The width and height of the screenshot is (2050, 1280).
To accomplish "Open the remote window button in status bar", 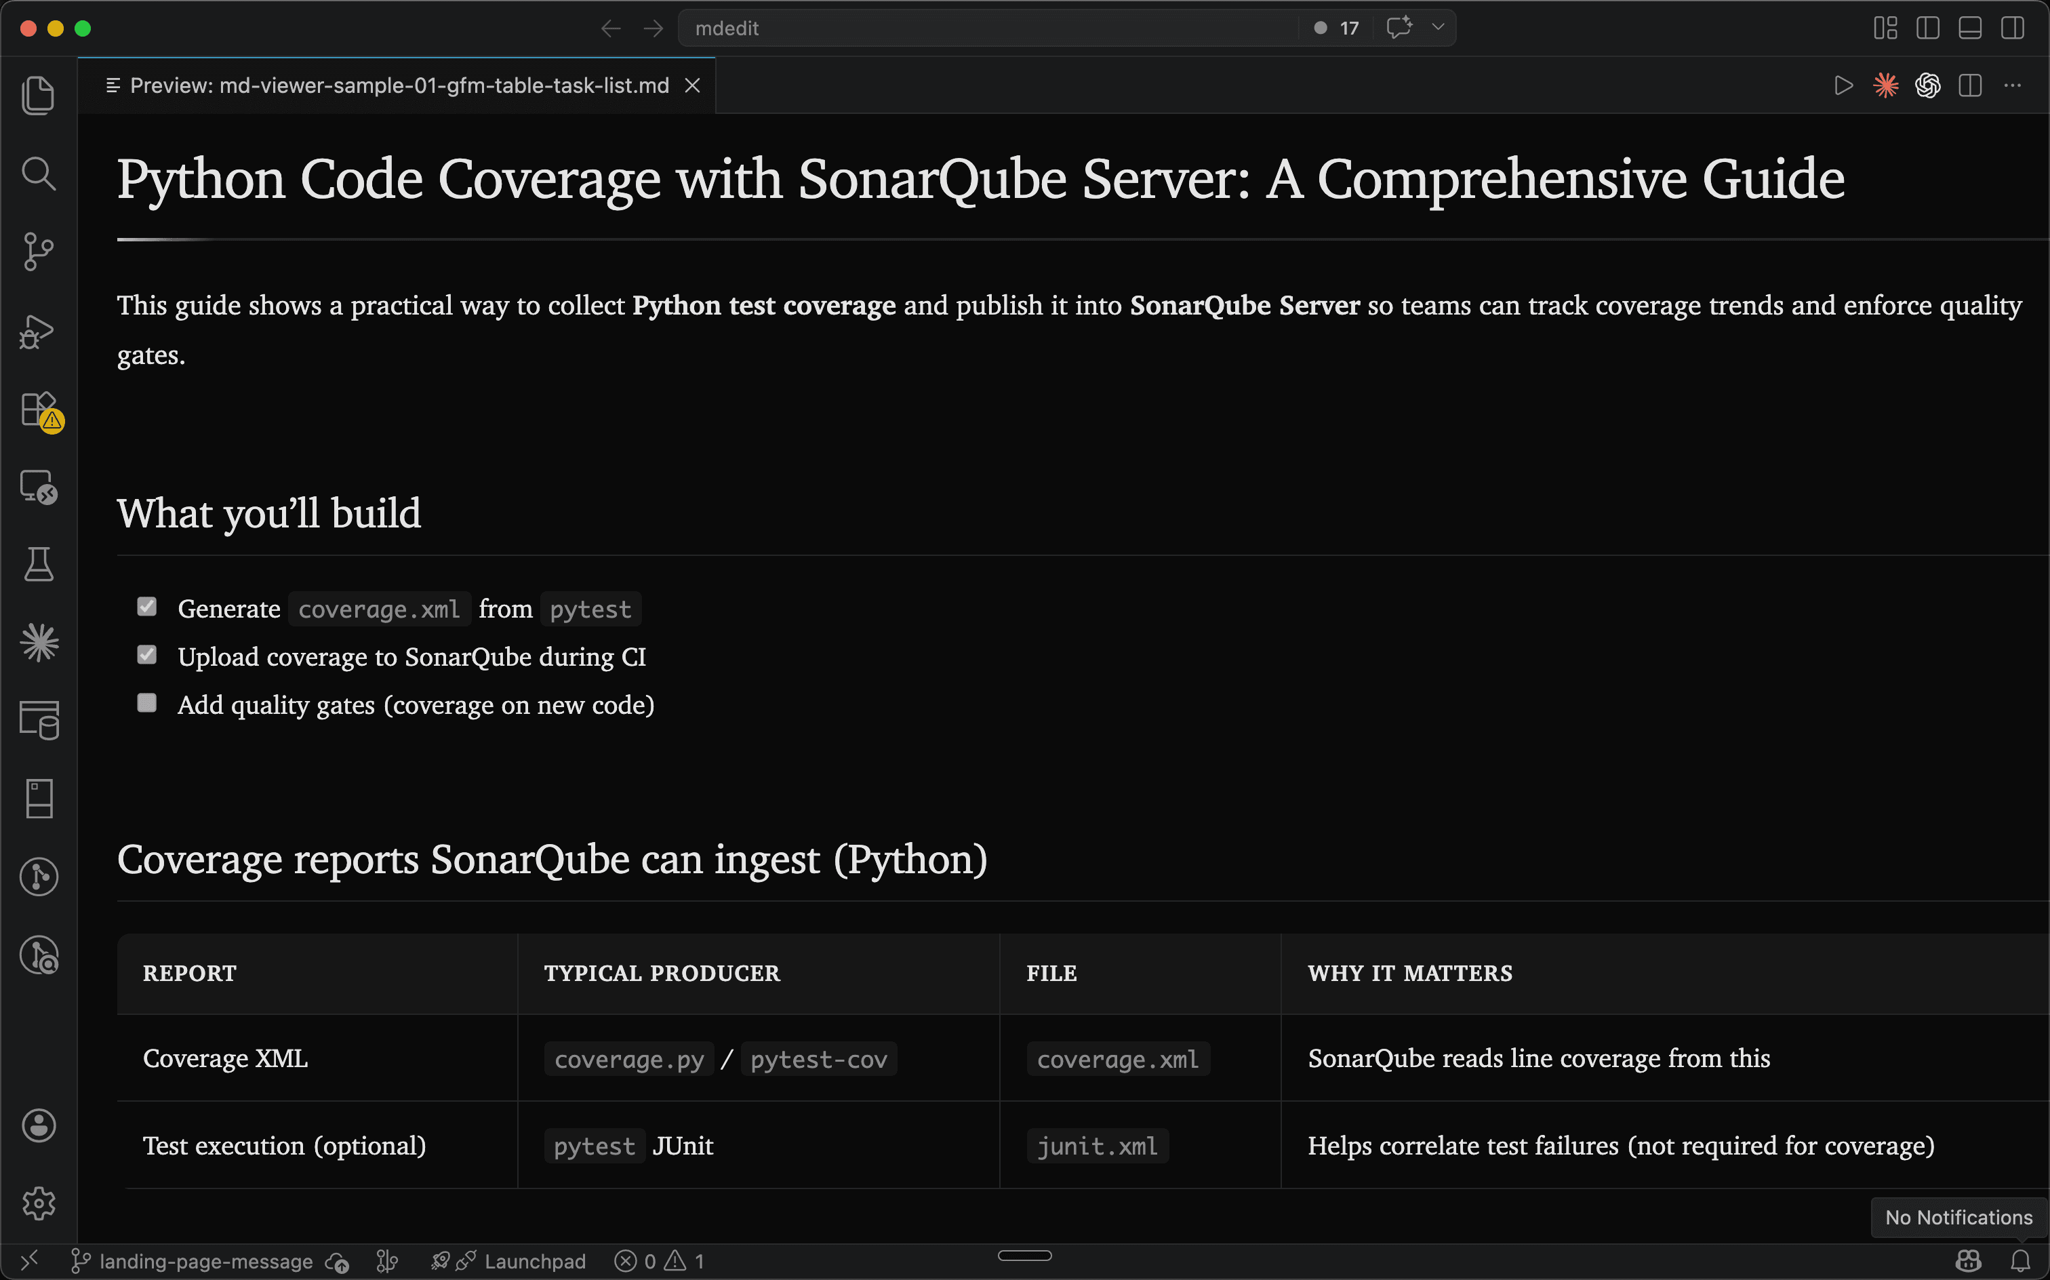I will tap(28, 1260).
